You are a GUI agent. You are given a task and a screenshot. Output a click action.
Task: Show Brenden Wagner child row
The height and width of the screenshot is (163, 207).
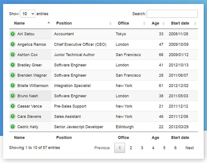[13, 75]
